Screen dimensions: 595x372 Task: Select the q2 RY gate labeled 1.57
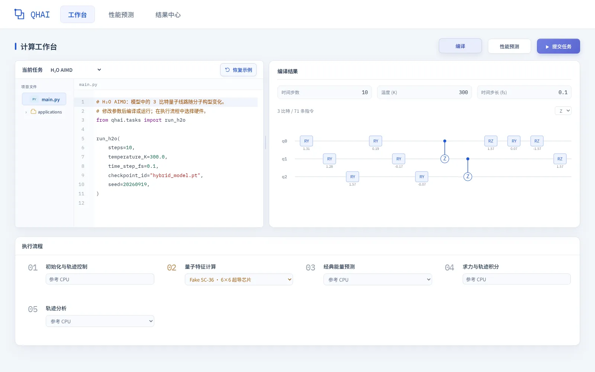(353, 177)
